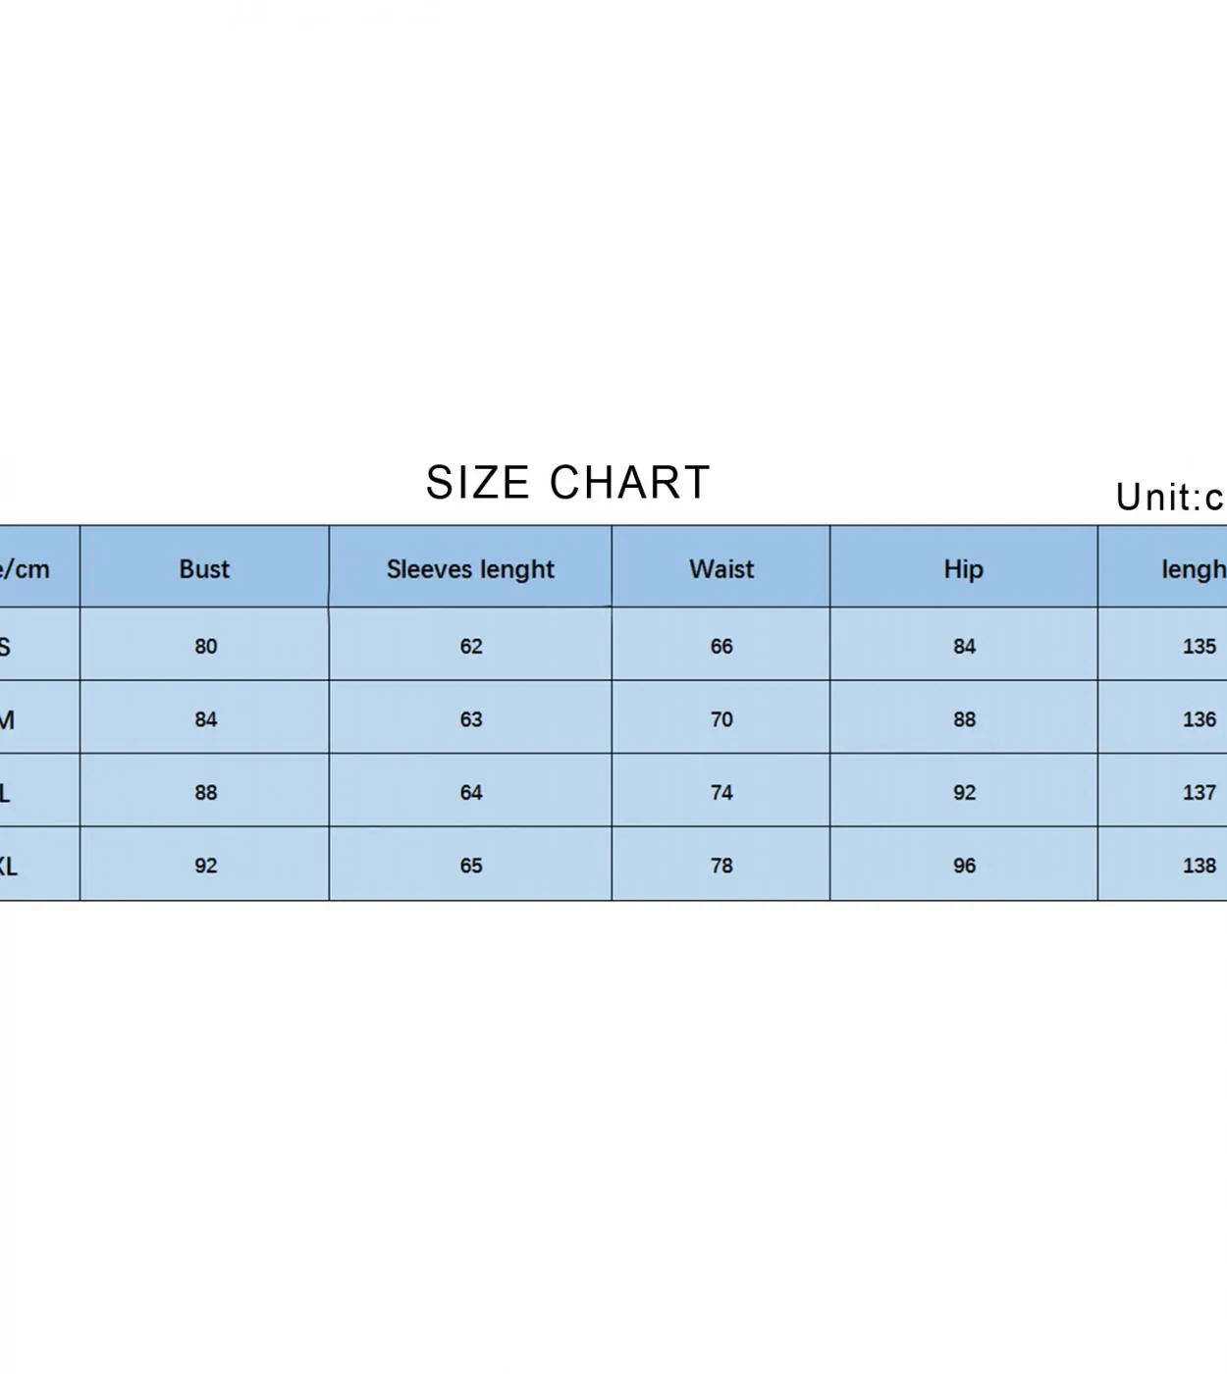Click the SIZE CHART title
This screenshot has width=1227, height=1374.
(x=567, y=483)
